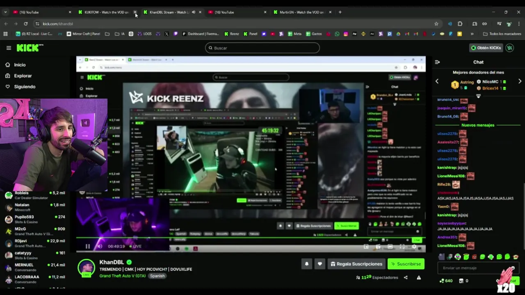
Task: Open MERNUEL channel in sidebar
Action: pos(35,267)
